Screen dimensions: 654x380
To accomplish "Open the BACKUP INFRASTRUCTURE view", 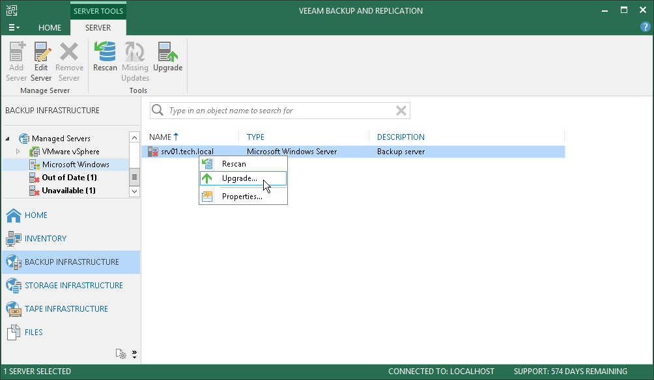I will point(71,262).
